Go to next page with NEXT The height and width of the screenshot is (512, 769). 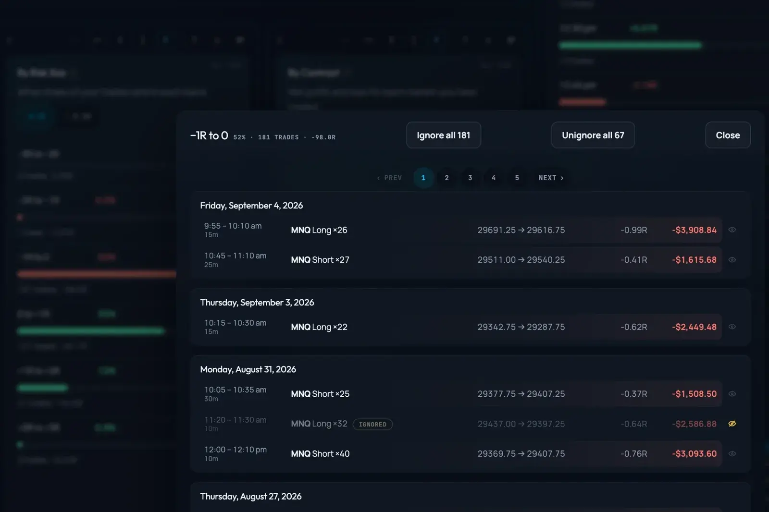[551, 178]
